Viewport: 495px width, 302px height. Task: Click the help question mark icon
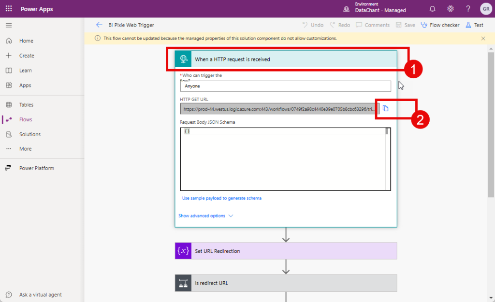[468, 9]
